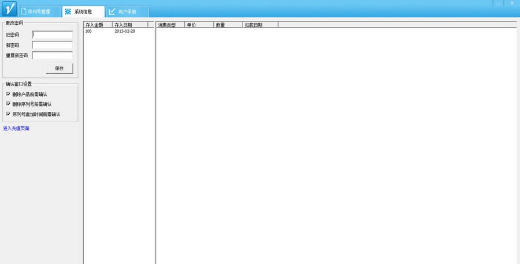
Task: Toggle 序列号追加时间前需确认 checkbox
Action: pyautogui.click(x=8, y=114)
